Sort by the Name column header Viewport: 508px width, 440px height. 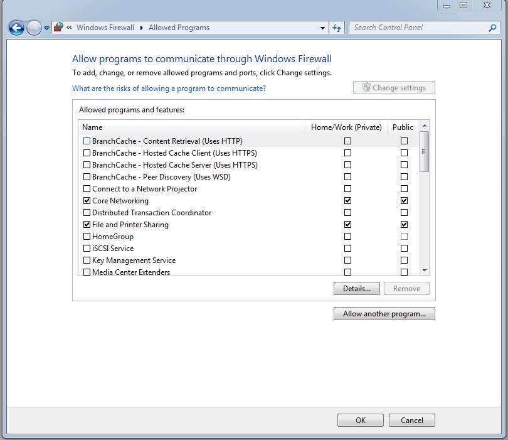click(192, 127)
